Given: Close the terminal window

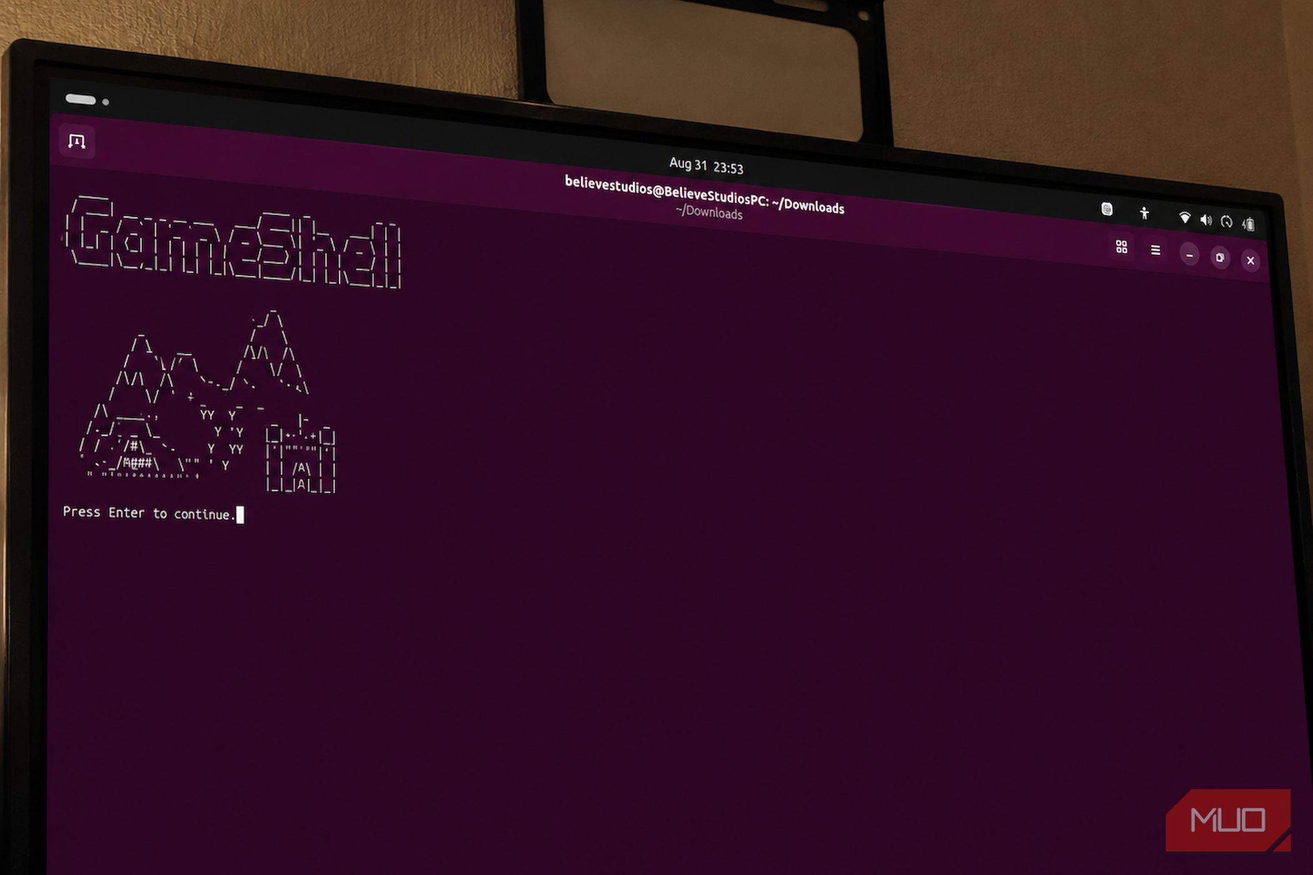Looking at the screenshot, I should [1250, 261].
